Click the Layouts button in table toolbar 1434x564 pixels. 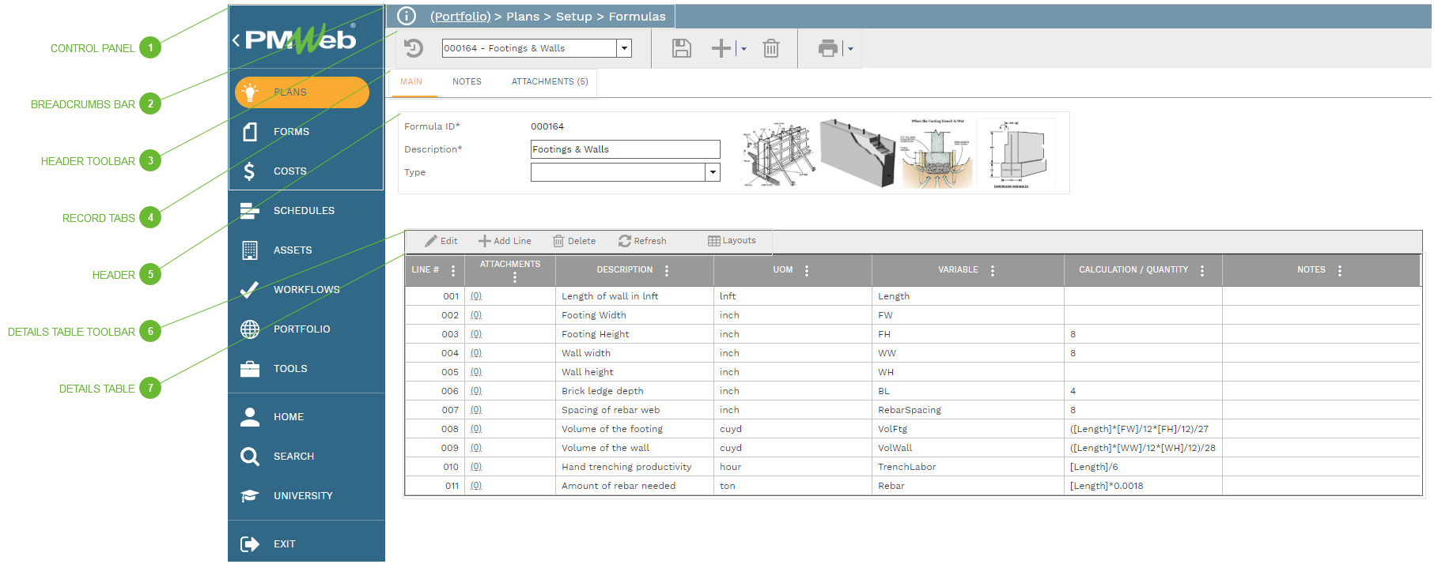(x=732, y=241)
